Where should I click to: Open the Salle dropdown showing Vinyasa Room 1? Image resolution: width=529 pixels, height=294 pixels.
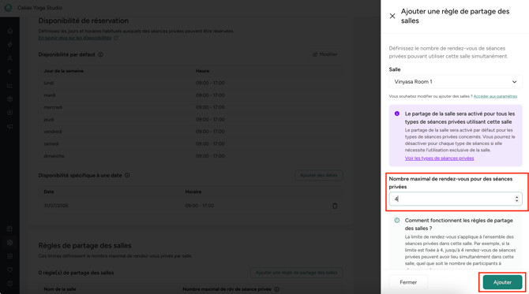point(456,82)
